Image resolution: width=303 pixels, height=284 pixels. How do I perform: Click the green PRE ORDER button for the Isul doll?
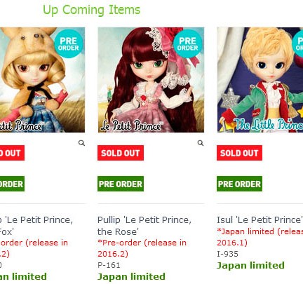239,184
